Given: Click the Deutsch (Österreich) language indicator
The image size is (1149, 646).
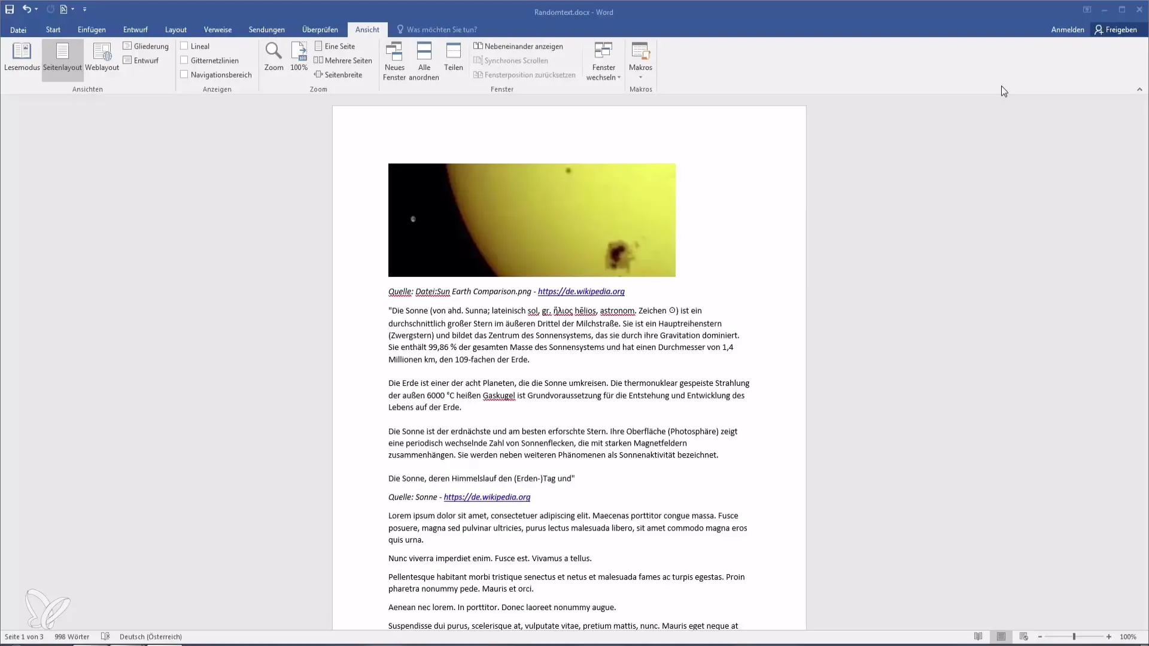Looking at the screenshot, I should click(151, 636).
